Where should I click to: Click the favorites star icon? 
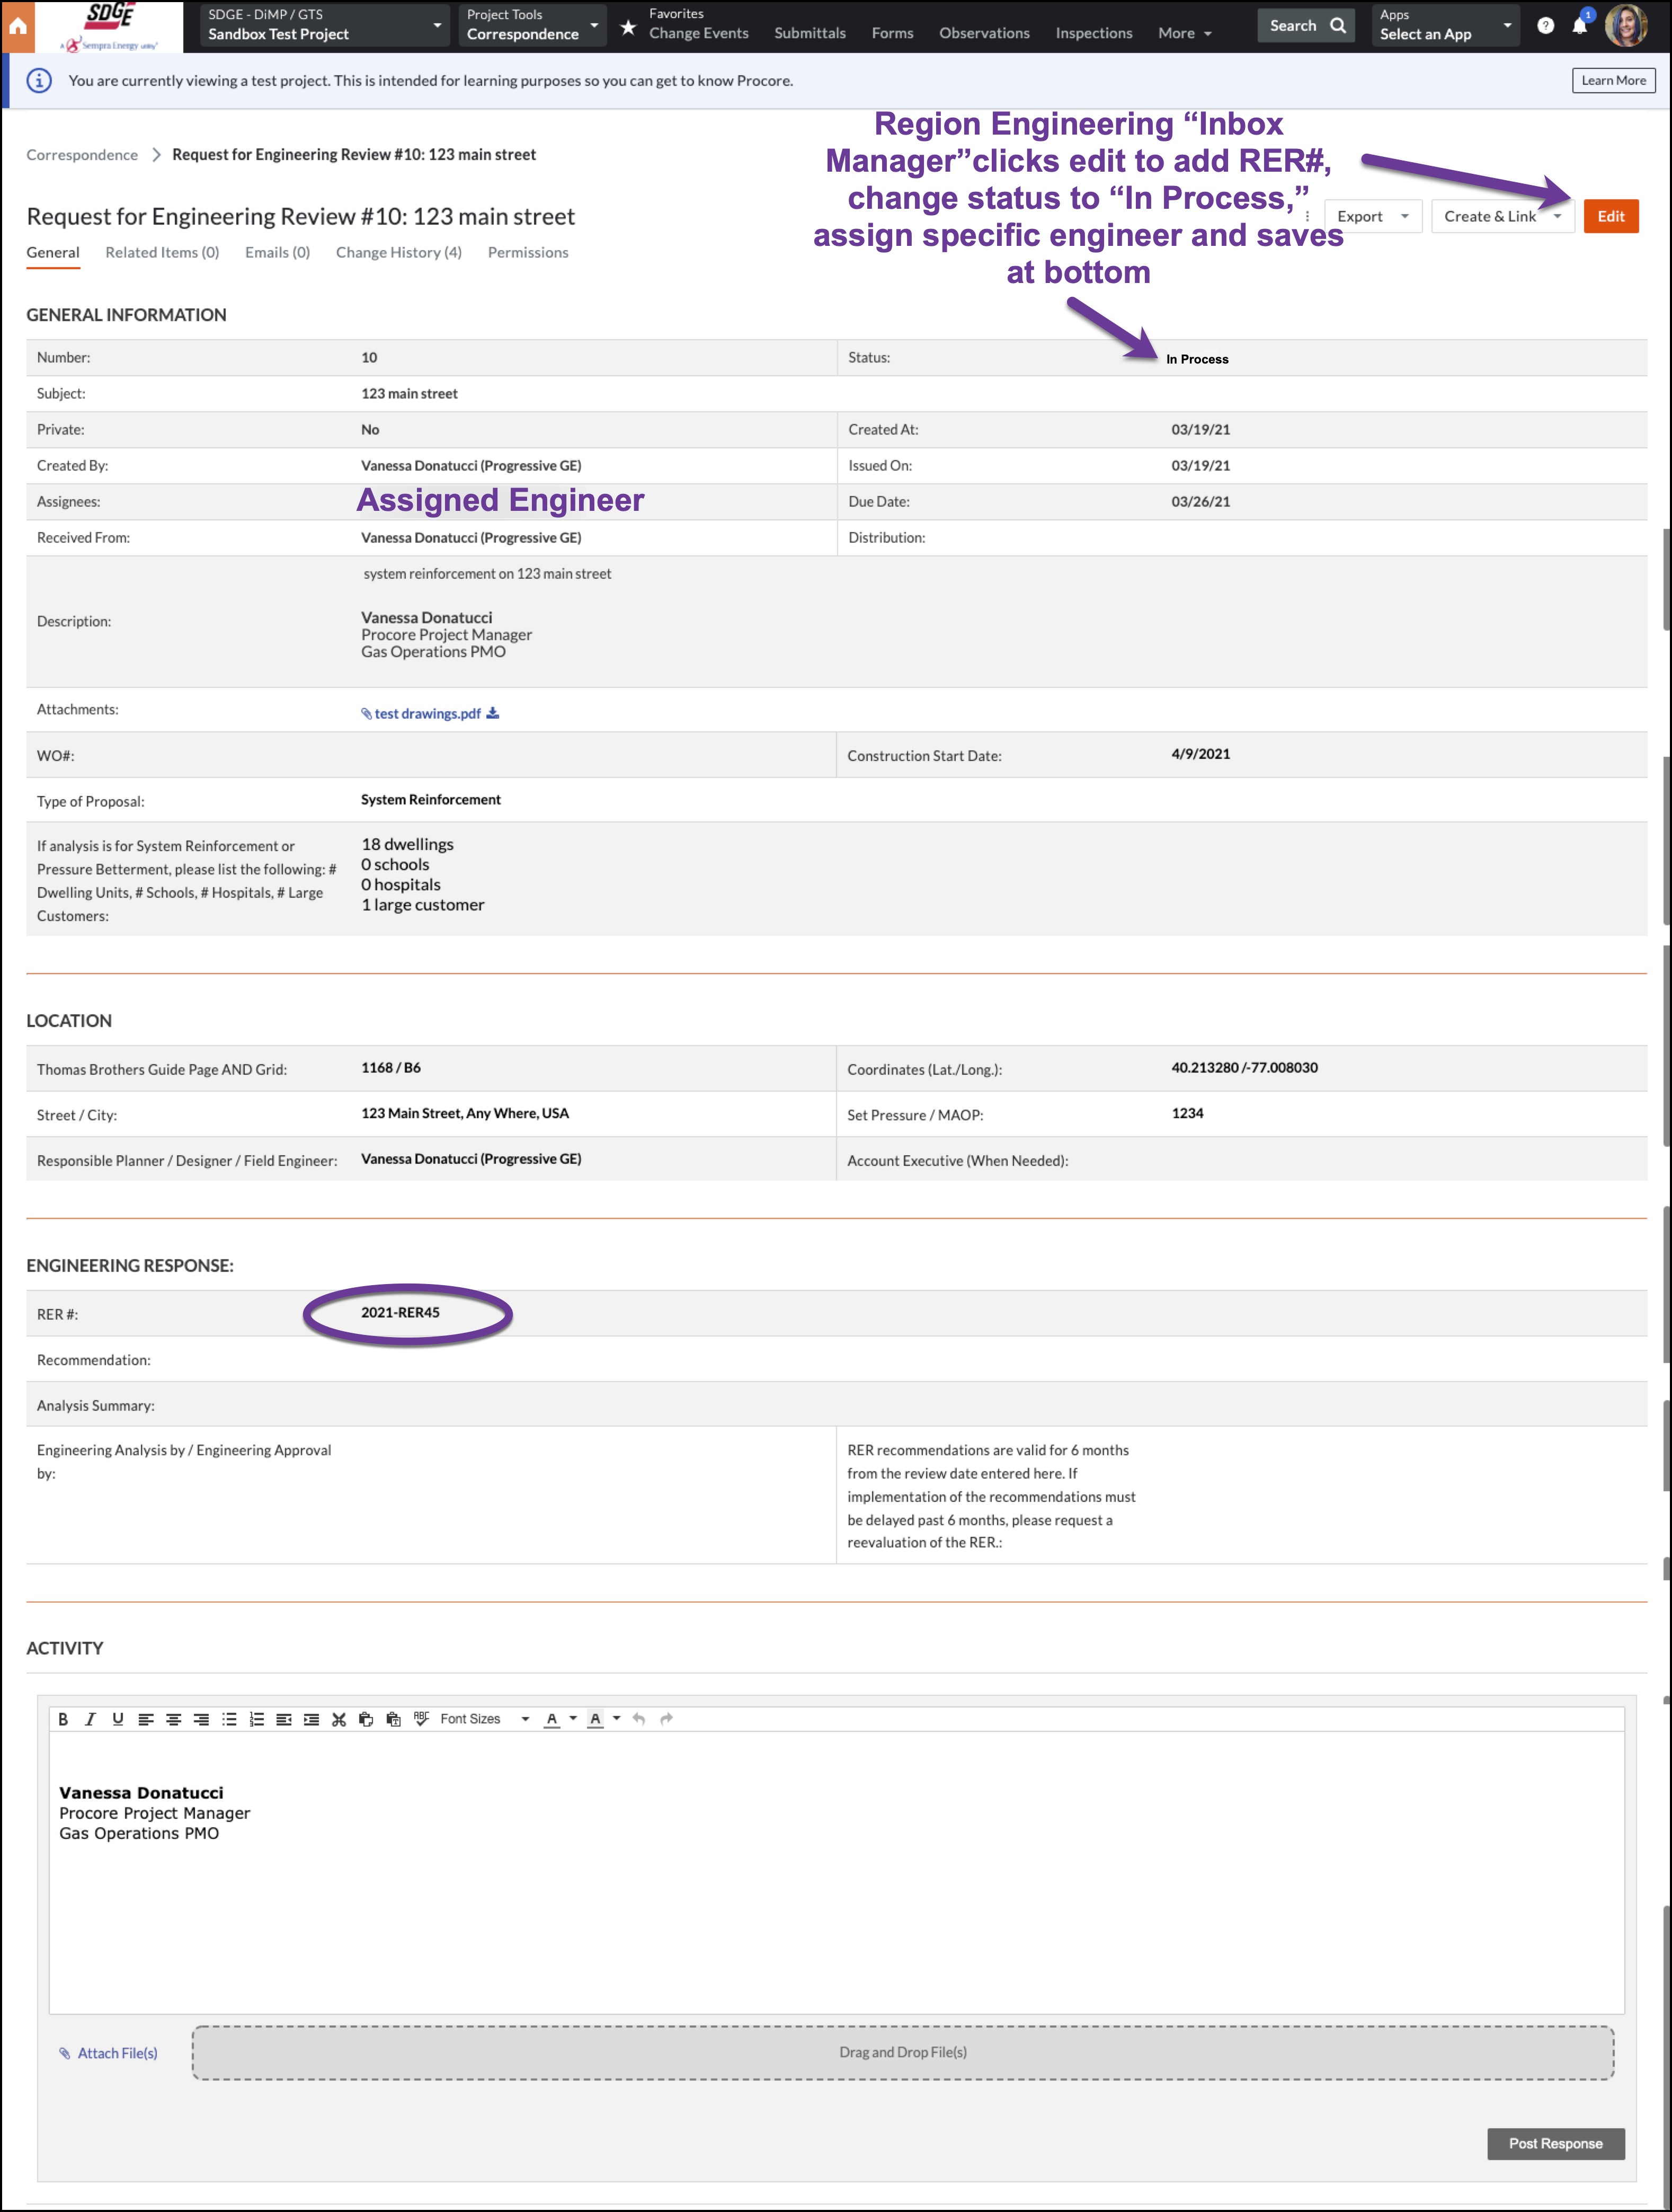click(x=628, y=27)
